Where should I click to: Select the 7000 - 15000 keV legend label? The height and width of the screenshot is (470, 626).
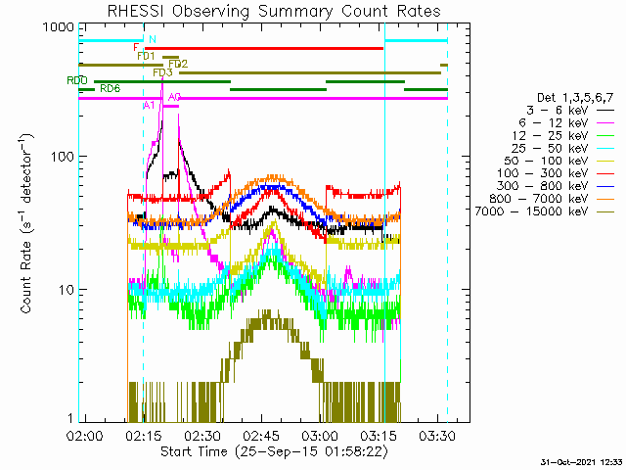(x=532, y=211)
